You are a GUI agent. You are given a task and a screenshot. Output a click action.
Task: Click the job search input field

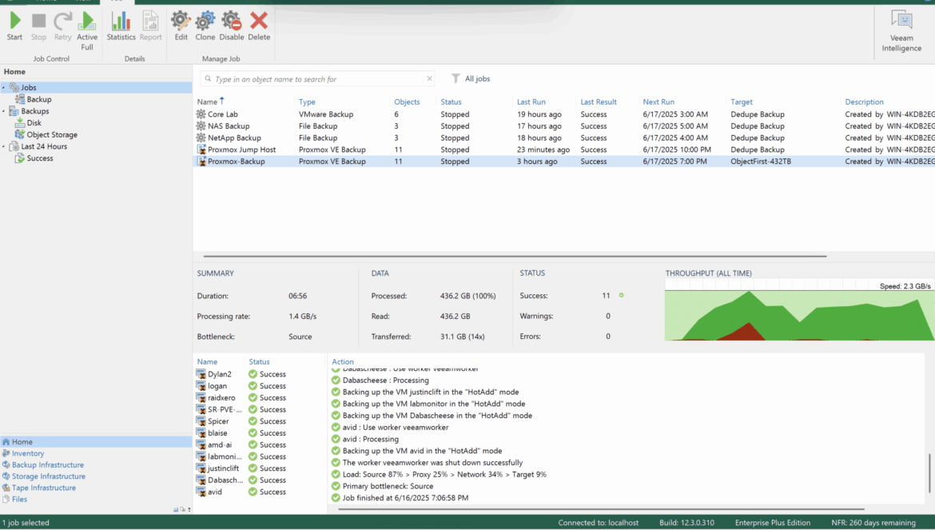[317, 78]
